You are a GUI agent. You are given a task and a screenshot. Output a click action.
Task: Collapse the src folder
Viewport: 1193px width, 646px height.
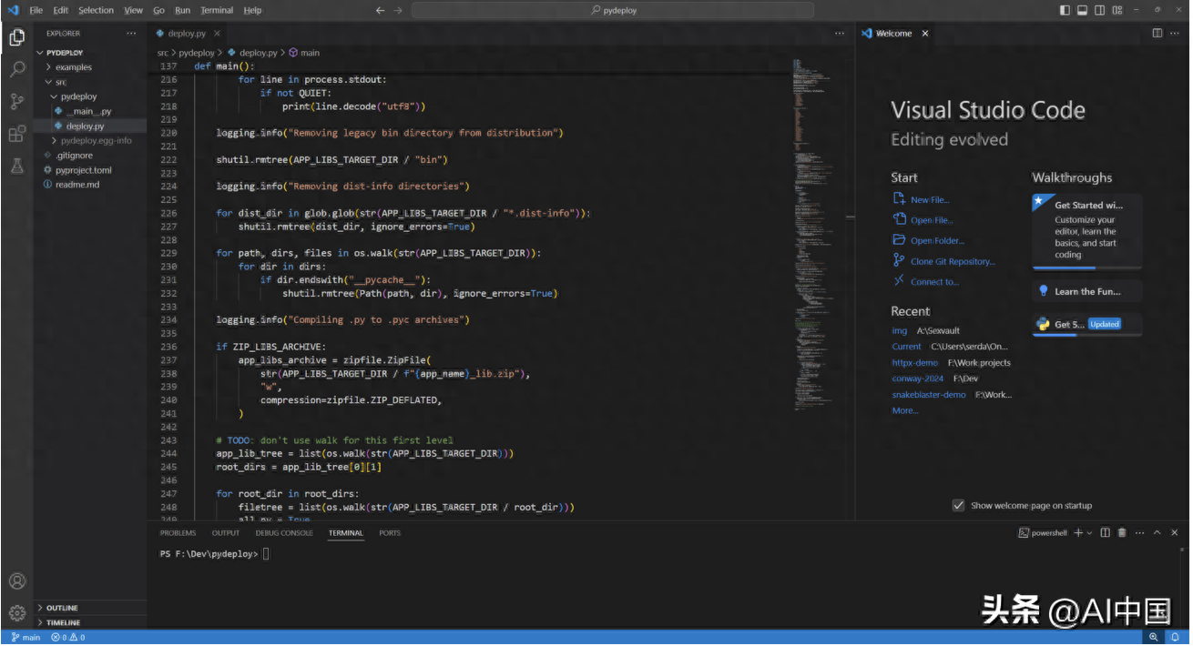pos(49,82)
